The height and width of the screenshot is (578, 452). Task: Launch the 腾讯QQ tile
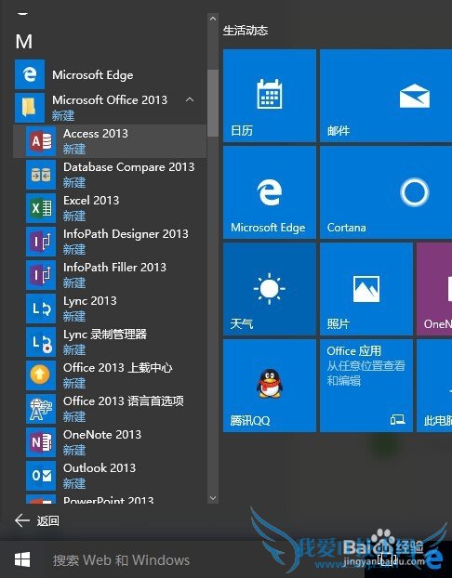tap(270, 386)
